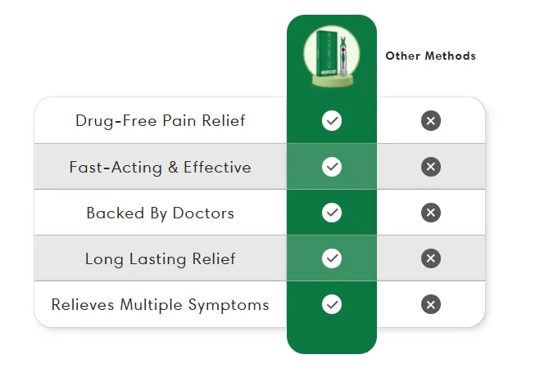Click the green column's bottom rounded area
The image size is (549, 377).
(x=332, y=340)
